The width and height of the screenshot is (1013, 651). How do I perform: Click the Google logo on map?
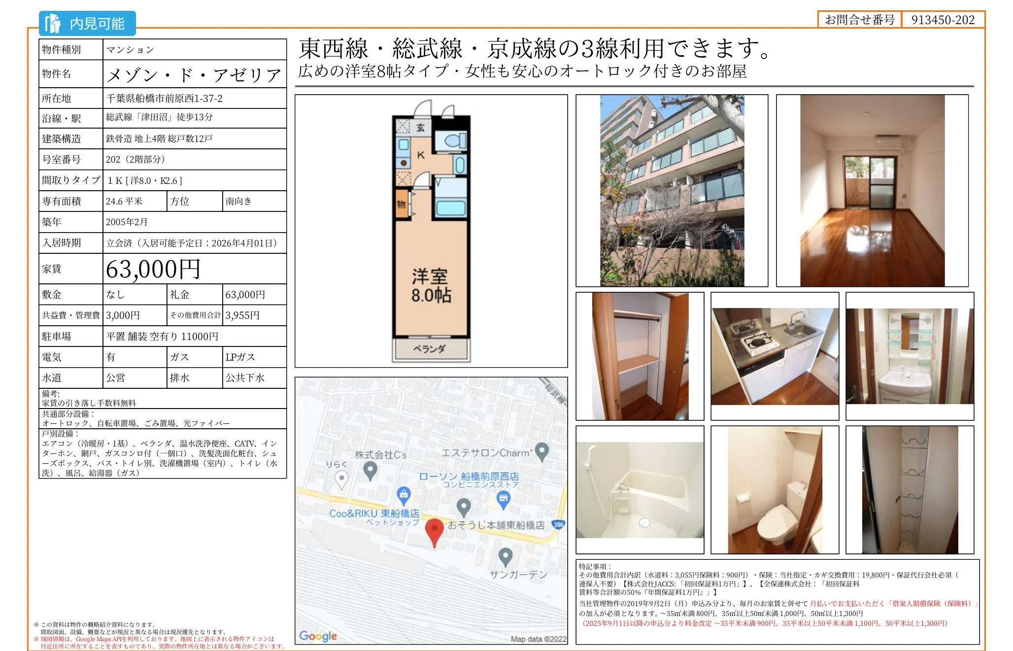(x=318, y=636)
